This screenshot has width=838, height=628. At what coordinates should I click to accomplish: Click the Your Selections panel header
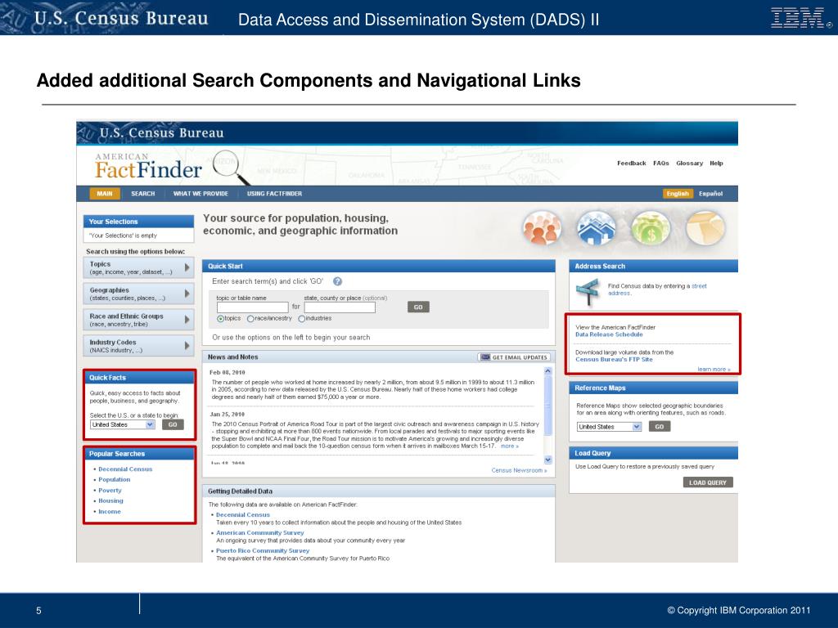click(138, 222)
